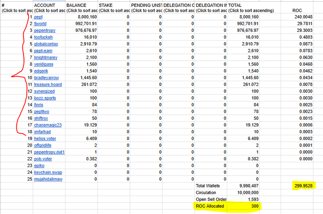The image size is (323, 214).
Task: Open the fjworld account link
Action: [40, 23]
